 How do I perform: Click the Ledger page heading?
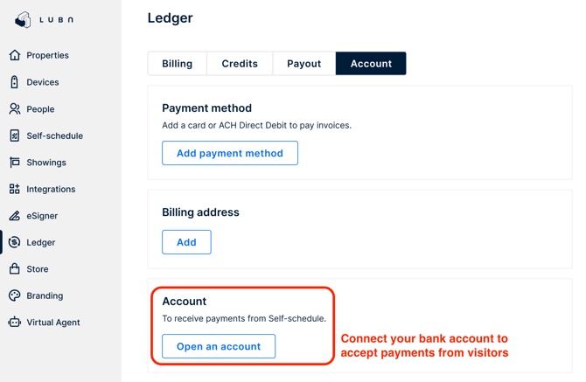170,18
